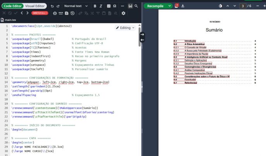
Task: Open the logs icon with red badge
Action: [x=176, y=6]
